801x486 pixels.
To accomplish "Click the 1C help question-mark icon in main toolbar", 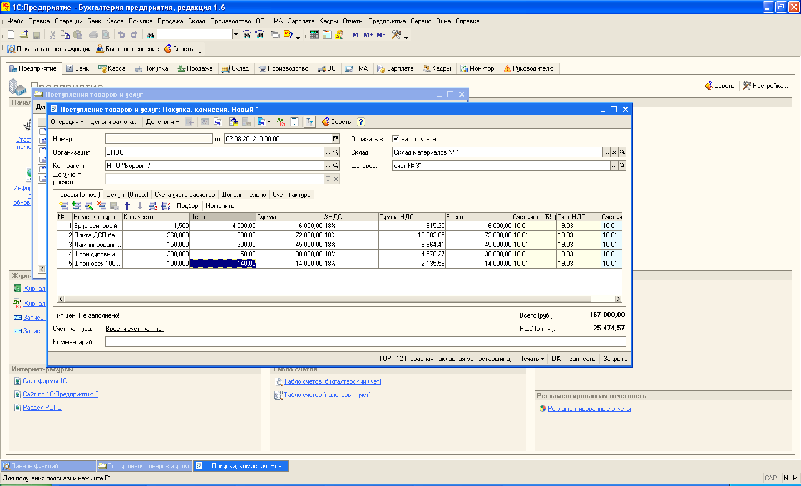I will click(288, 34).
